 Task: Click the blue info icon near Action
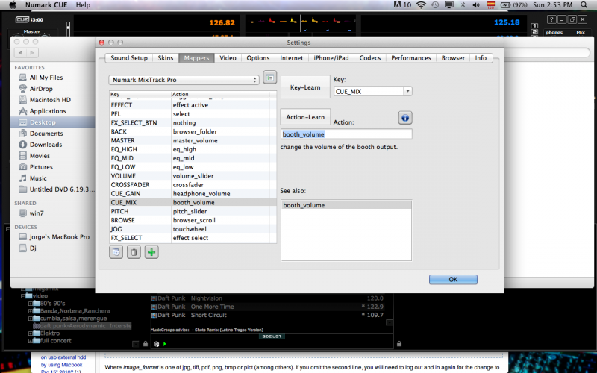pyautogui.click(x=405, y=118)
